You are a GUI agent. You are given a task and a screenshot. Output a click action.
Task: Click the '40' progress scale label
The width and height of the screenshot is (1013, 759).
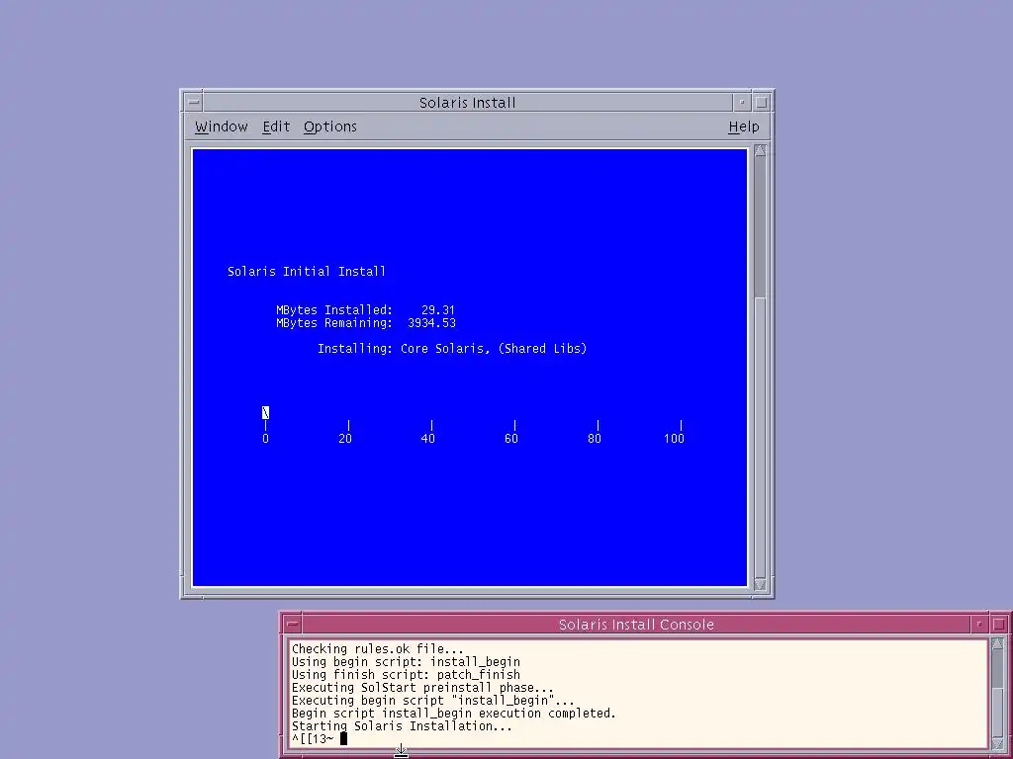[x=427, y=438]
